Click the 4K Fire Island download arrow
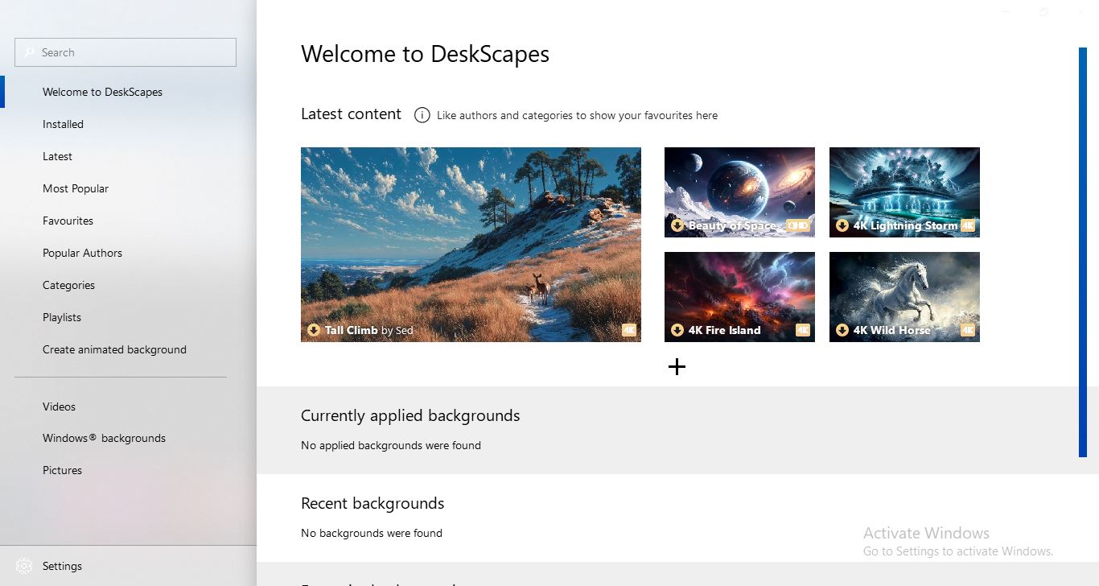Screen dimensions: 1099x586 point(677,330)
